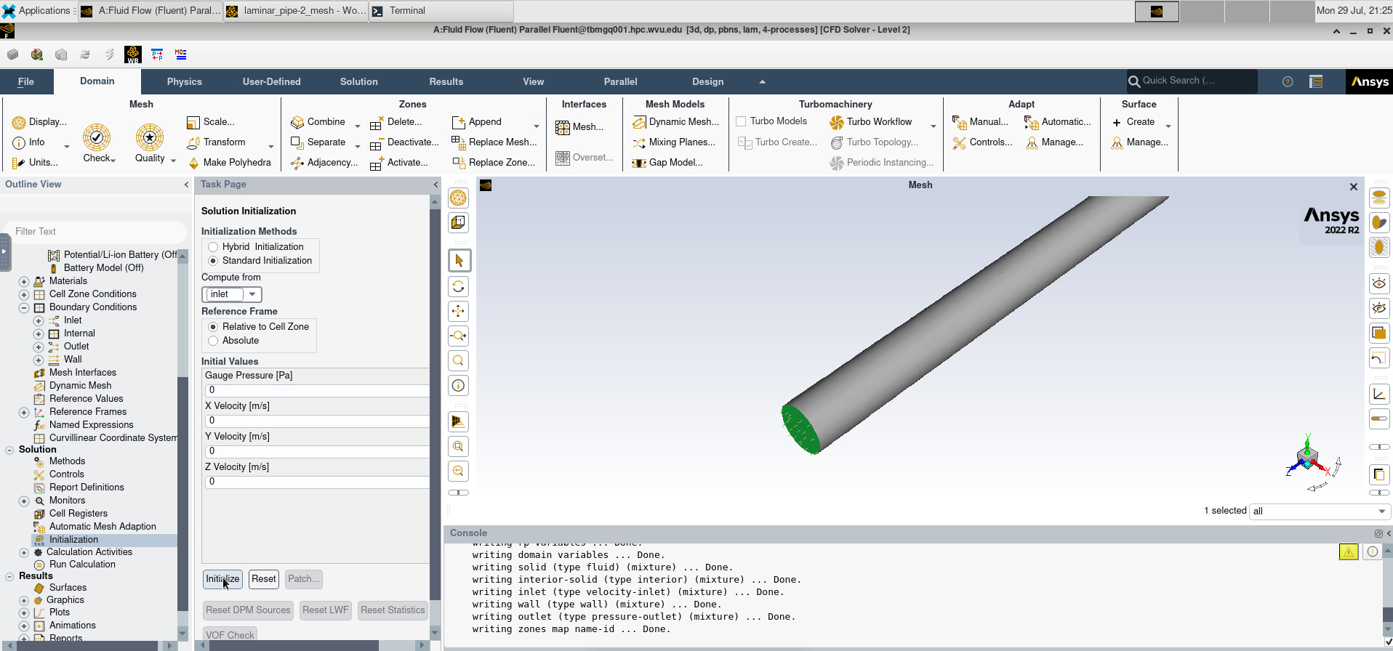Click the help question mark icon

coord(1288,81)
